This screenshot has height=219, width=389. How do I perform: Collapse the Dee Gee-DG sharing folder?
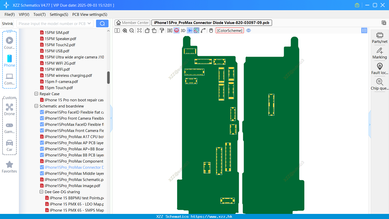[x=41, y=192]
